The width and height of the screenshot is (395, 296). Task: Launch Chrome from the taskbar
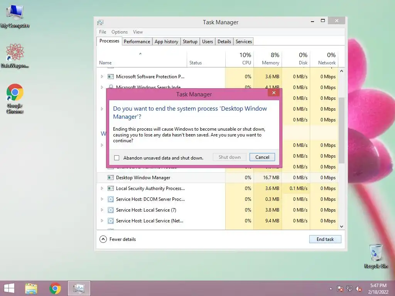[55, 288]
